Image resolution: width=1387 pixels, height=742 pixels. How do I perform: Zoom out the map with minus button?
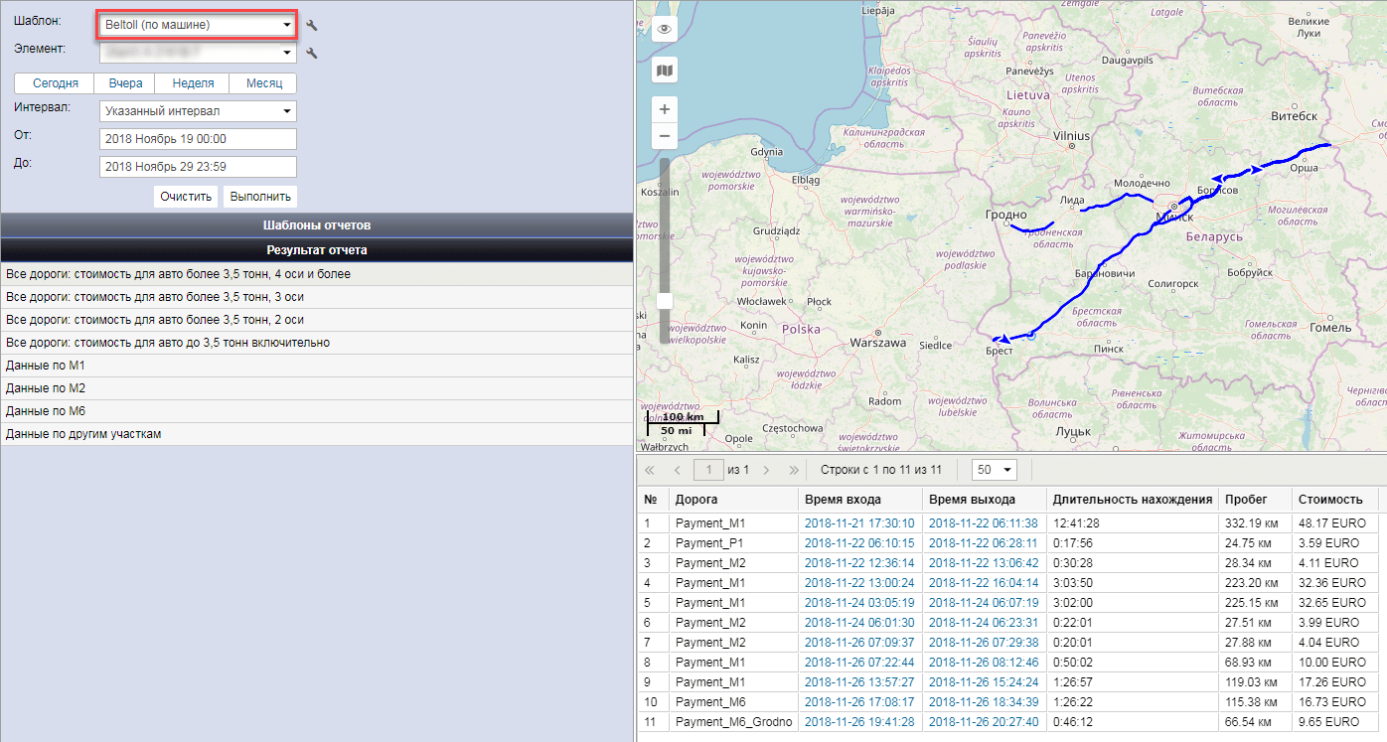click(x=665, y=135)
